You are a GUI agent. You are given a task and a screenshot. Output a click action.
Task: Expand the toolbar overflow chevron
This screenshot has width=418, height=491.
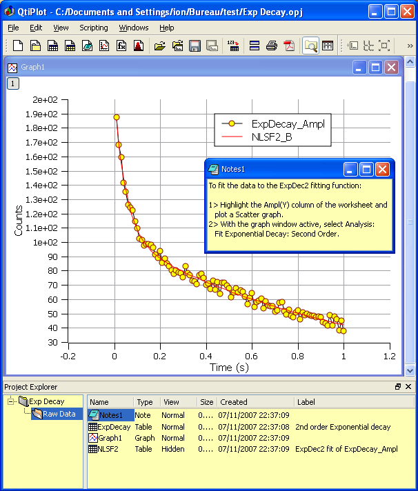click(x=410, y=46)
